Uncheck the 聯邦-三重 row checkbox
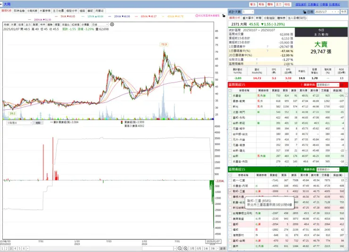Screen dimensions: 349x252 (x=230, y=191)
